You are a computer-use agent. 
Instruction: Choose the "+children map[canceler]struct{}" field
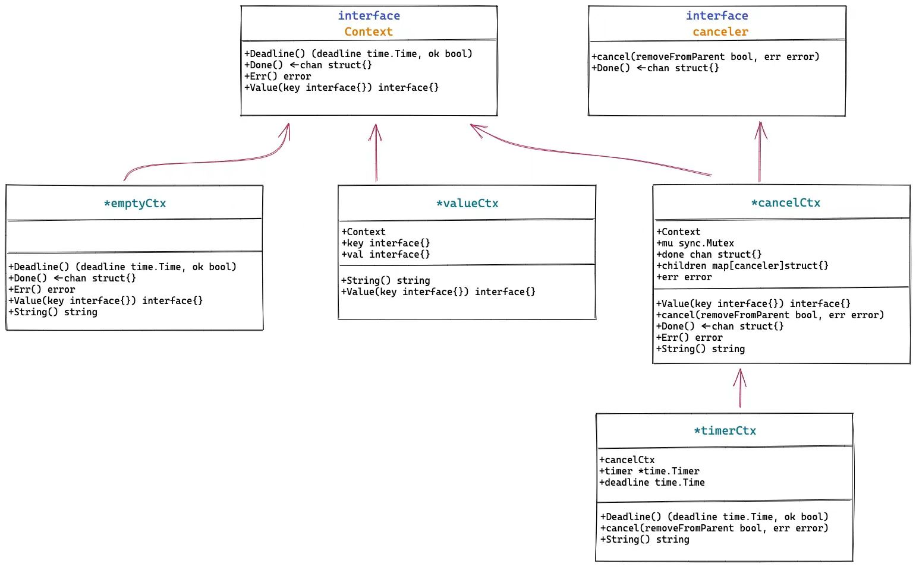pos(742,265)
